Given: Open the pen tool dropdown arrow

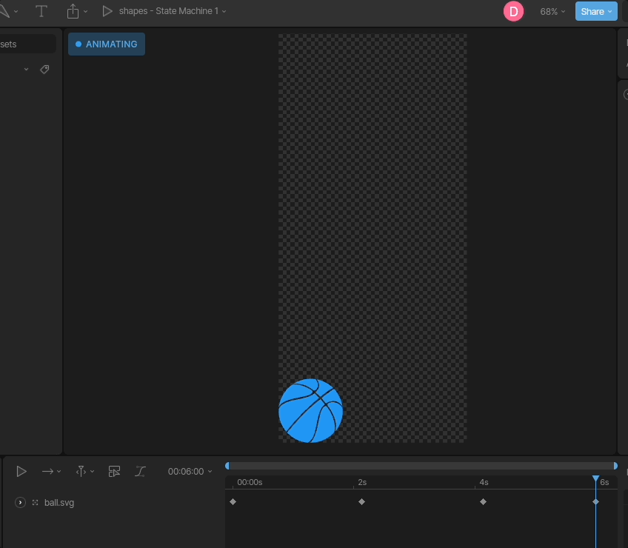Looking at the screenshot, I should pos(16,12).
